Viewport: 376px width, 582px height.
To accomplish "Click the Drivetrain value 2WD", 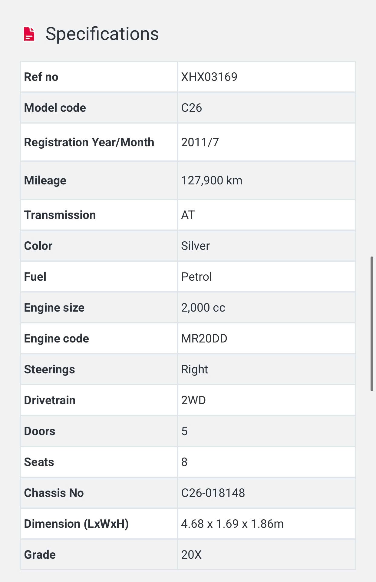I will [x=193, y=400].
